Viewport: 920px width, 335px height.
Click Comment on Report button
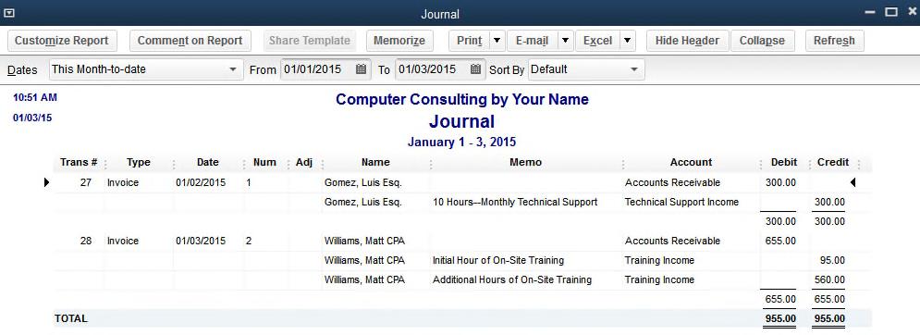190,41
